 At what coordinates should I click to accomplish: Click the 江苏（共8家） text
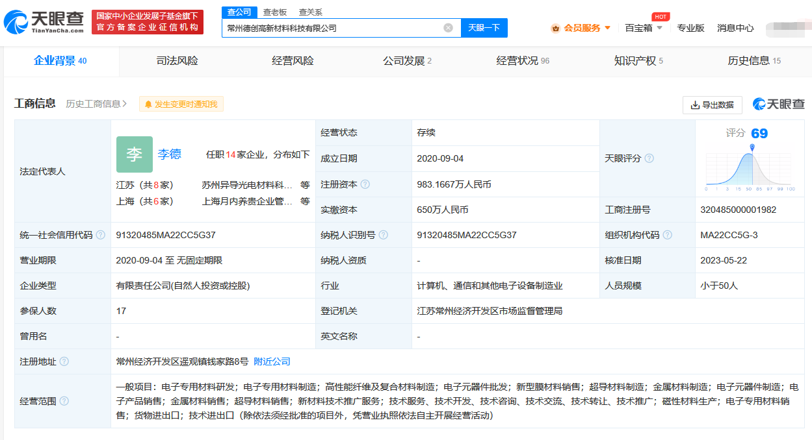click(x=144, y=184)
